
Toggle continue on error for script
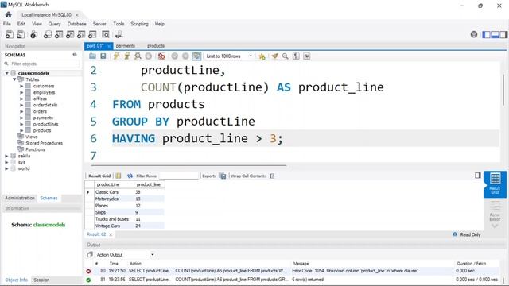(161, 56)
